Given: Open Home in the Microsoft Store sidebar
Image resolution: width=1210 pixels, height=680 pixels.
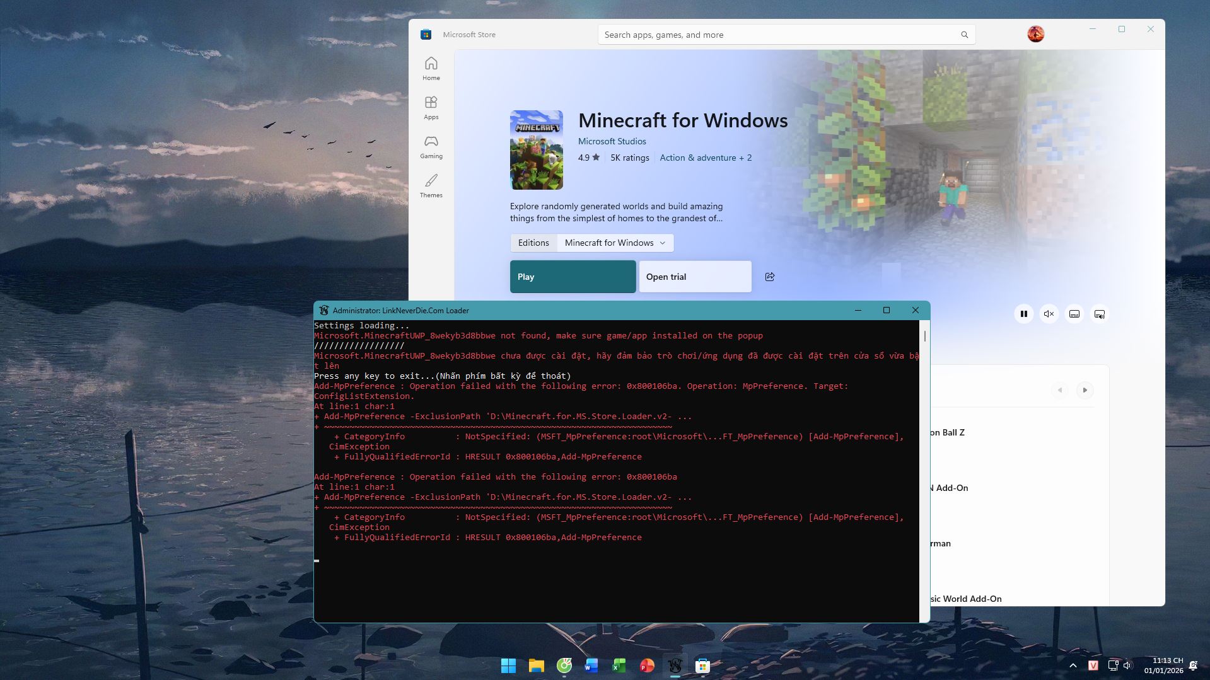Looking at the screenshot, I should pyautogui.click(x=431, y=68).
